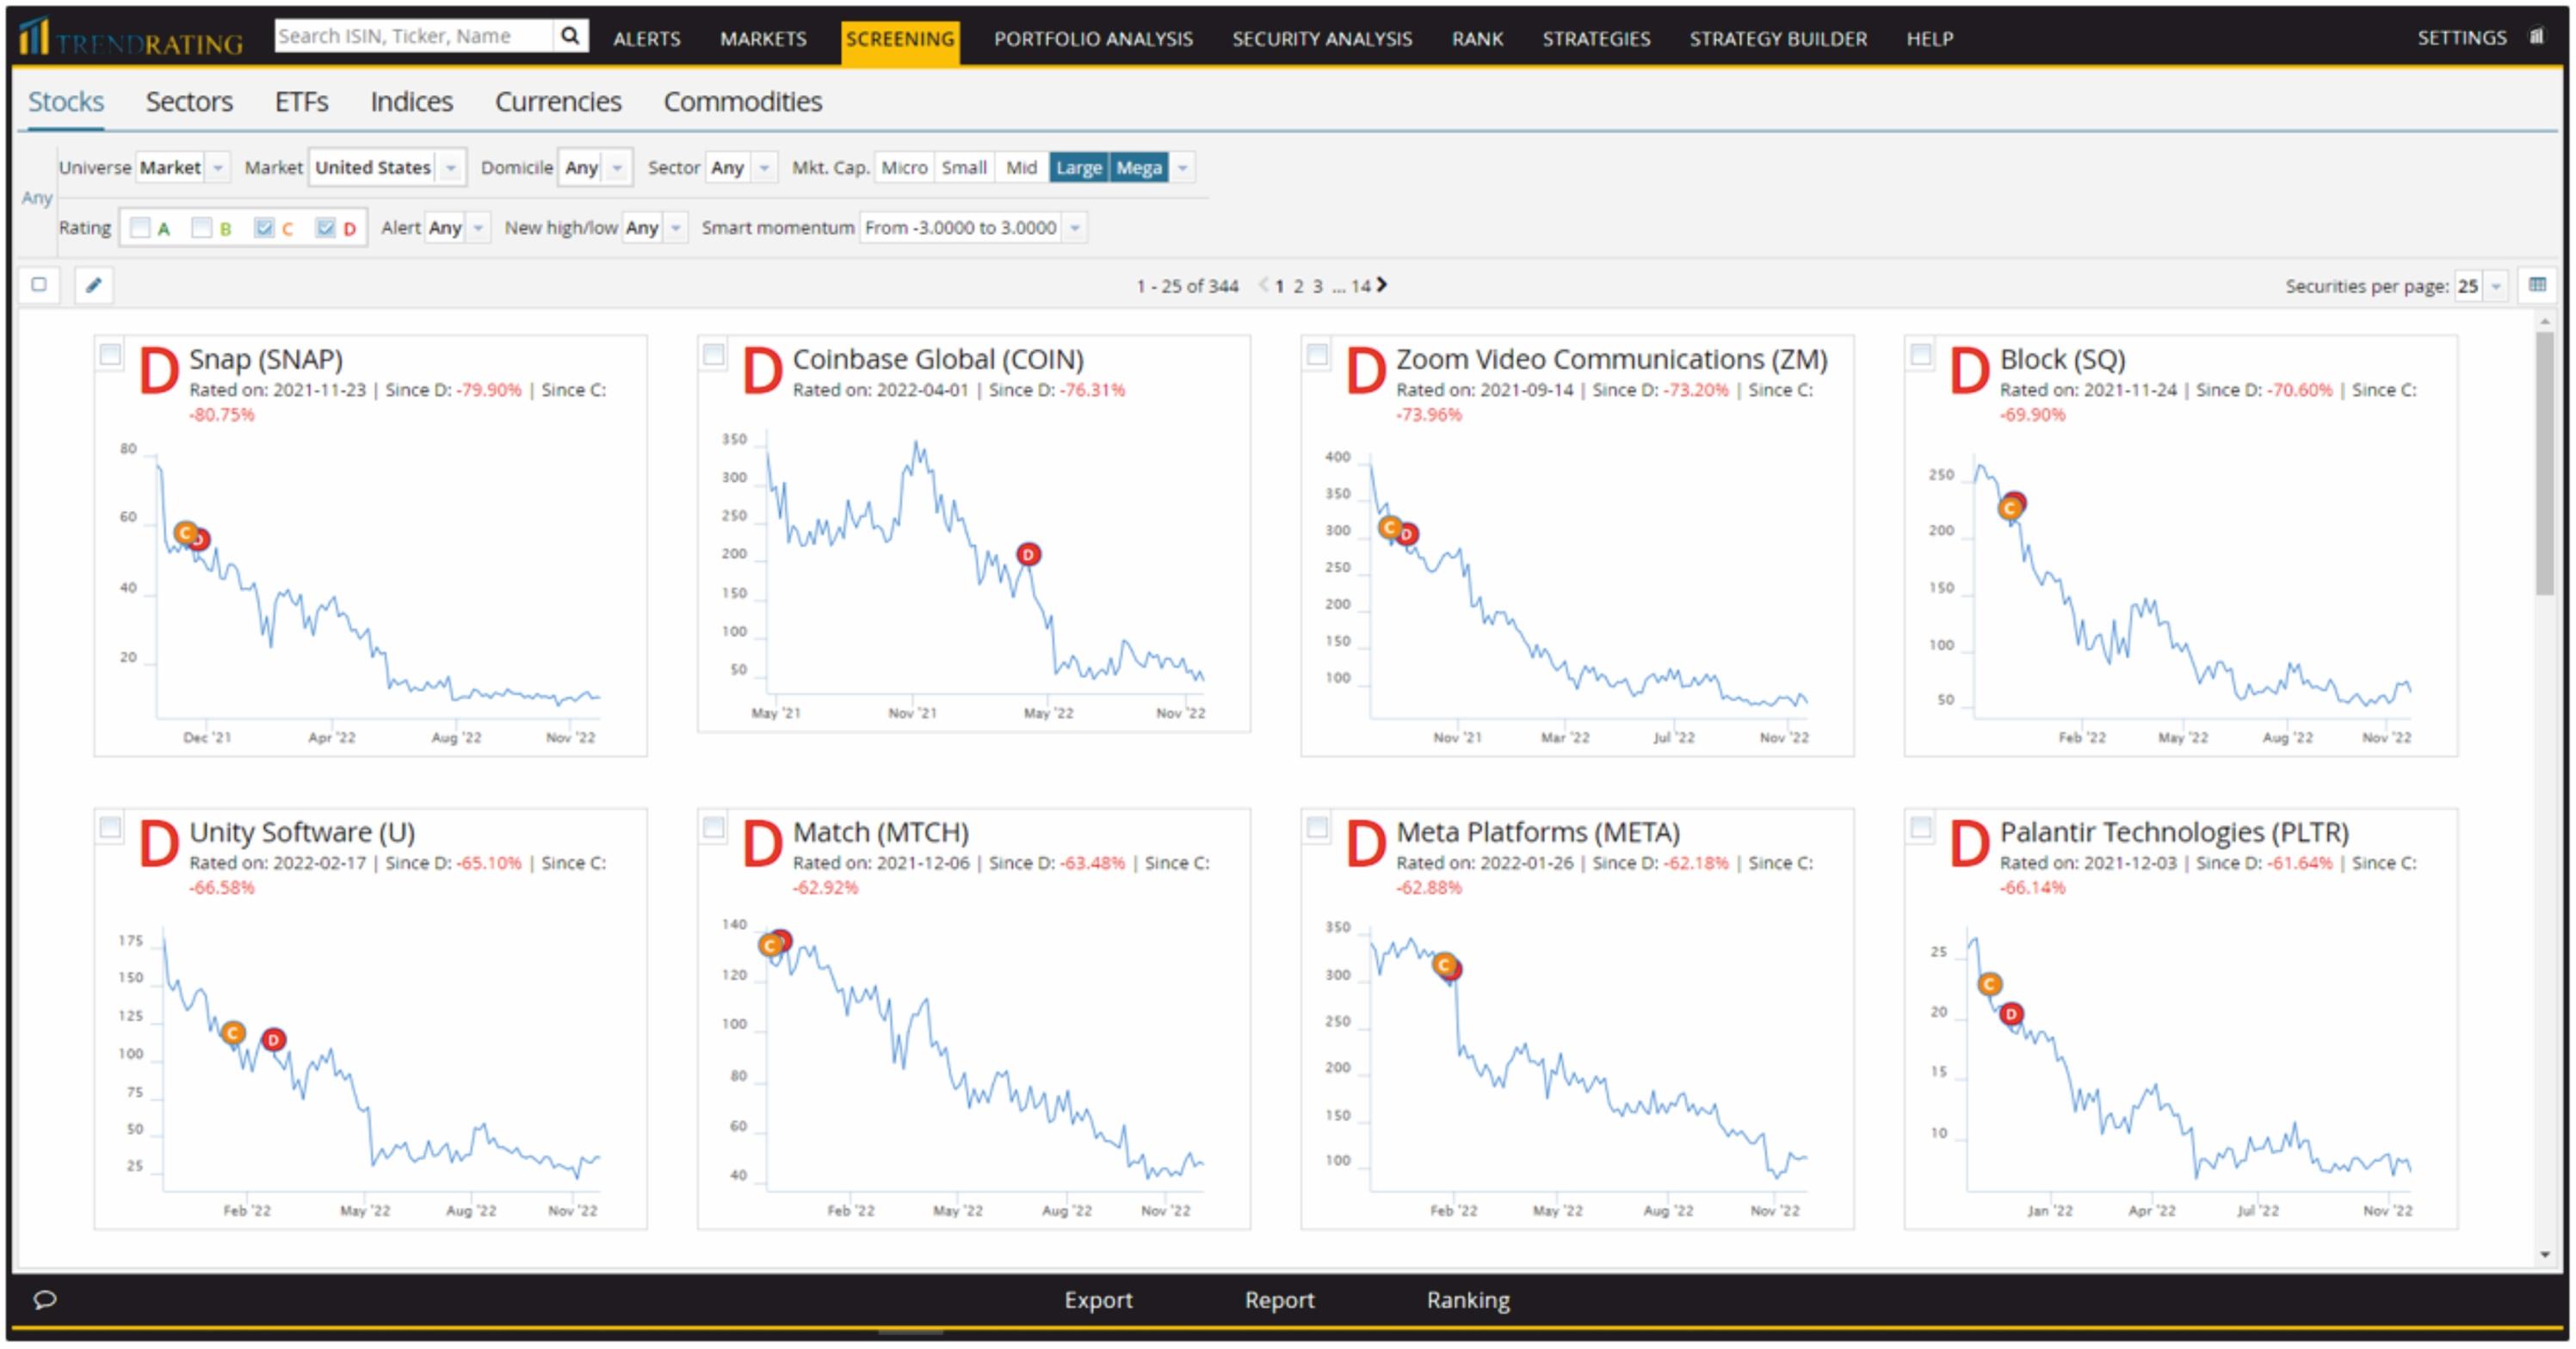The image size is (2576, 1349).
Task: Switch to table view icon
Action: click(x=2537, y=285)
